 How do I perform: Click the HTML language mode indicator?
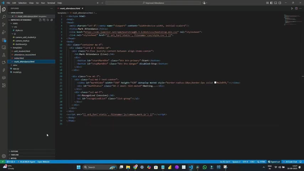tap(262, 162)
